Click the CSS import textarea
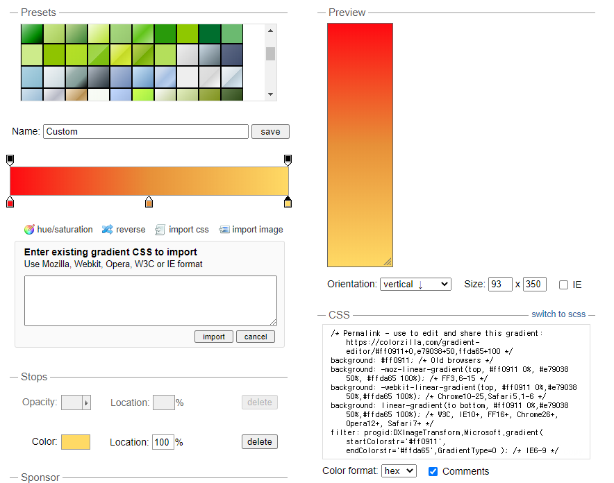The height and width of the screenshot is (483, 614). click(x=151, y=300)
